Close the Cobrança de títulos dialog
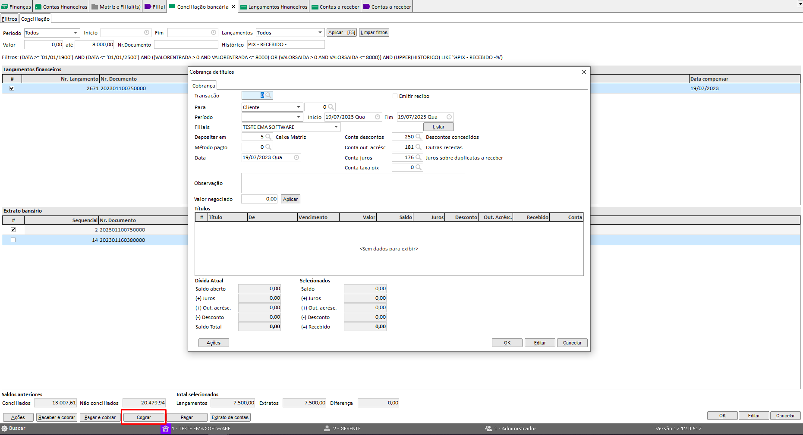This screenshot has width=803, height=435. (584, 72)
